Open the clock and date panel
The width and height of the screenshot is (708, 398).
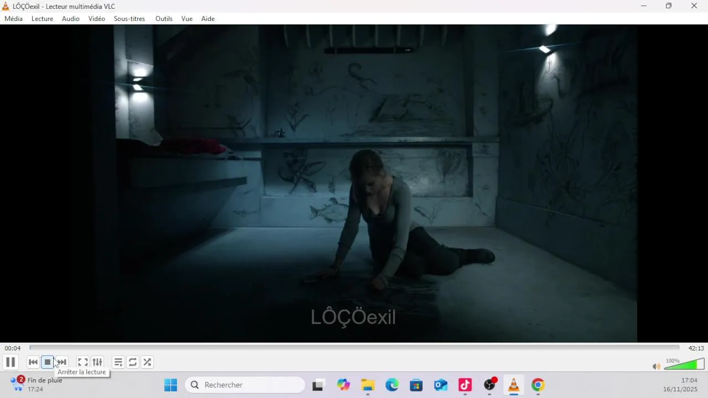[680, 385]
